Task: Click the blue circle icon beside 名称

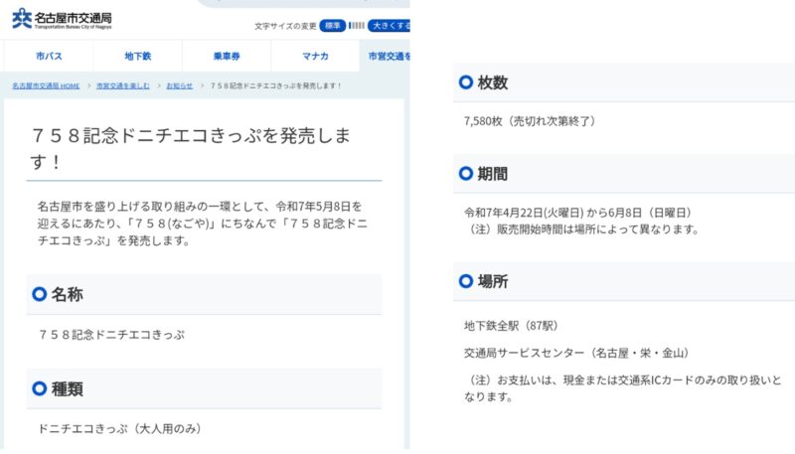Action: (39, 294)
